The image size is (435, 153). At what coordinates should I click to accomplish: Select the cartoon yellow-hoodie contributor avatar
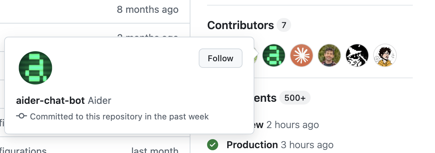[385, 55]
